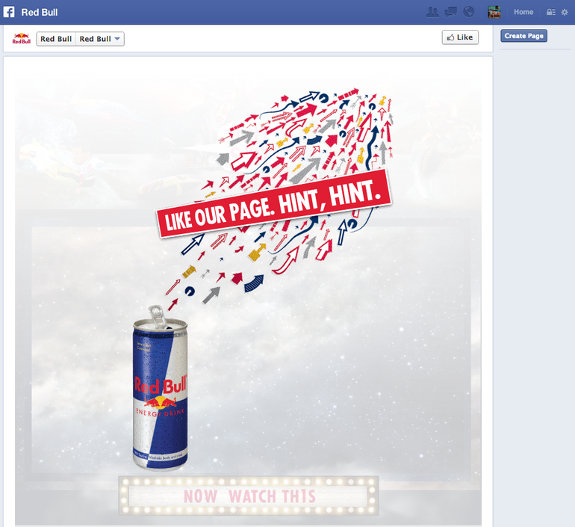This screenshot has width=575, height=527.
Task: Click the Facebook logo icon
Action: 9,12
